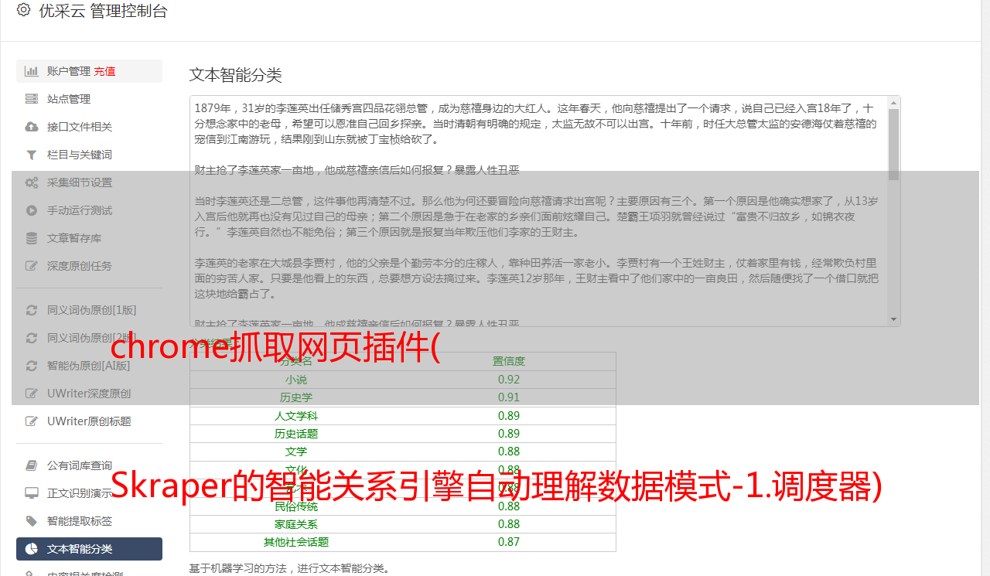
Task: Click the text area scrollbar up arrow
Action: (x=894, y=102)
